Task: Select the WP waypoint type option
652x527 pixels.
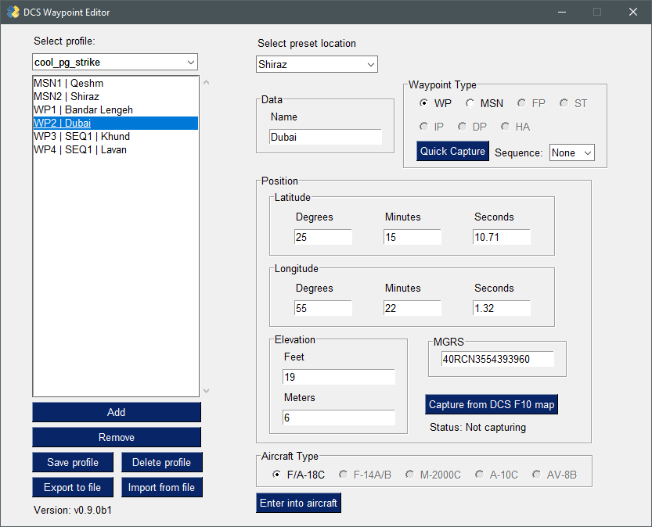Action: click(424, 103)
